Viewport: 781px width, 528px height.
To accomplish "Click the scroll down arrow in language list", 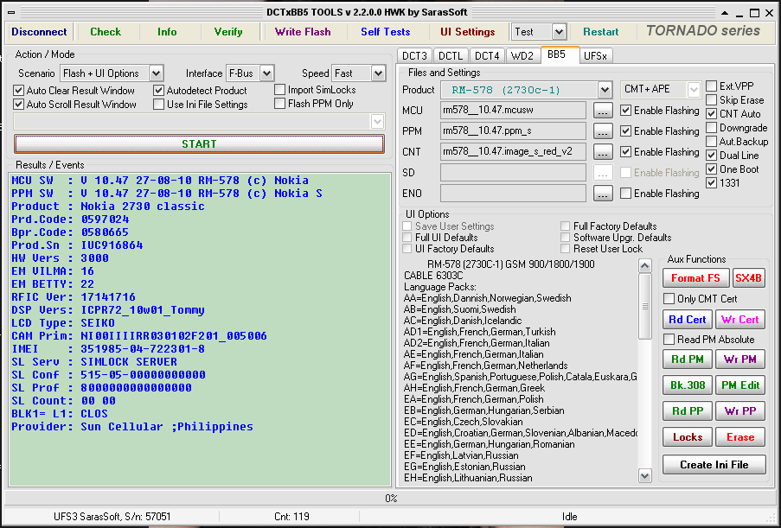I will click(x=645, y=476).
